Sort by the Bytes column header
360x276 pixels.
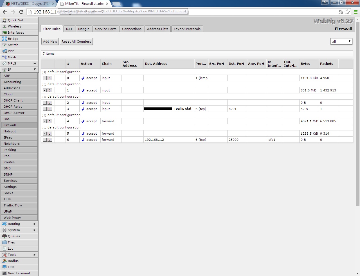[x=309, y=64]
